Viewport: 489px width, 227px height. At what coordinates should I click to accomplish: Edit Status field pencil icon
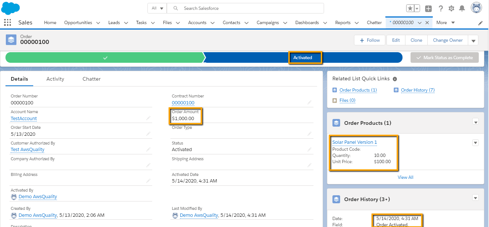click(x=309, y=149)
